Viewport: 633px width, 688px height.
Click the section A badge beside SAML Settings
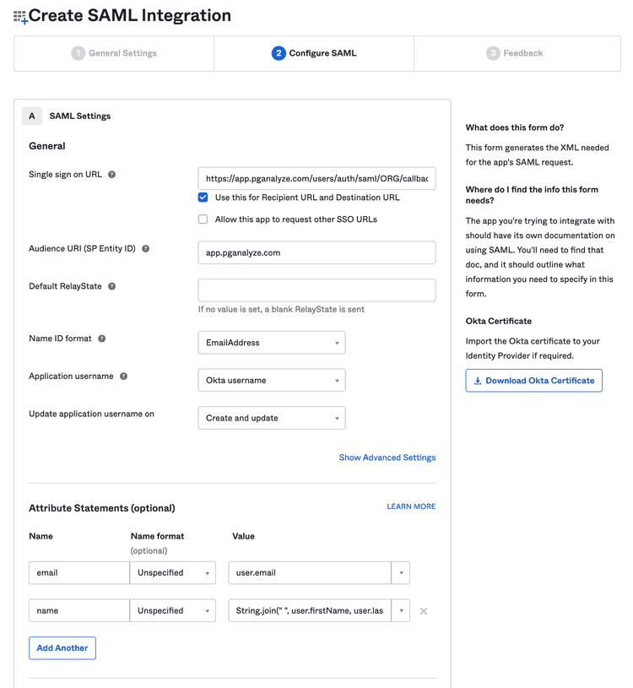tap(32, 116)
